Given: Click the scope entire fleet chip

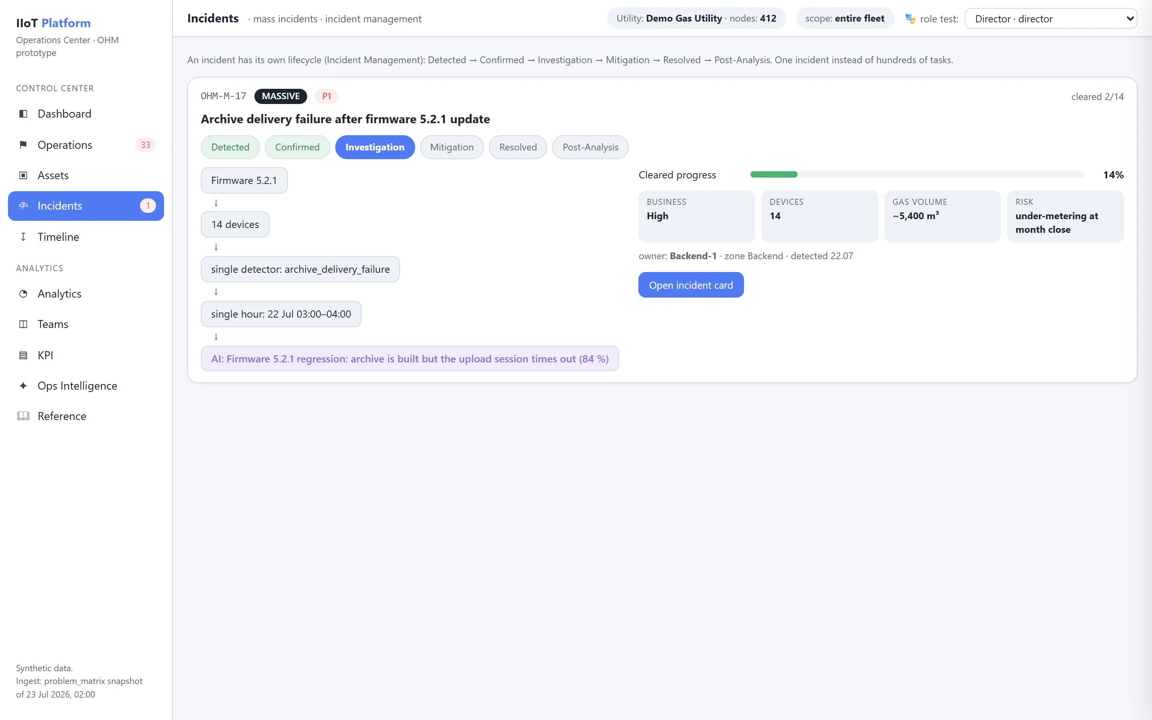Looking at the screenshot, I should pyautogui.click(x=844, y=18).
